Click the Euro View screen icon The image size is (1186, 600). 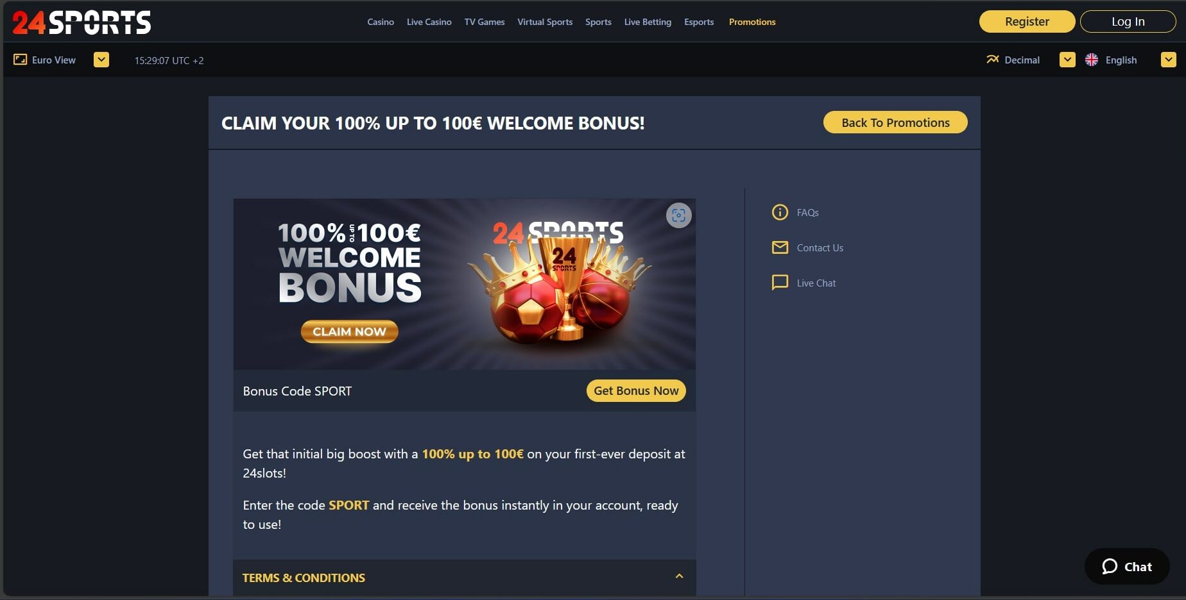[21, 60]
